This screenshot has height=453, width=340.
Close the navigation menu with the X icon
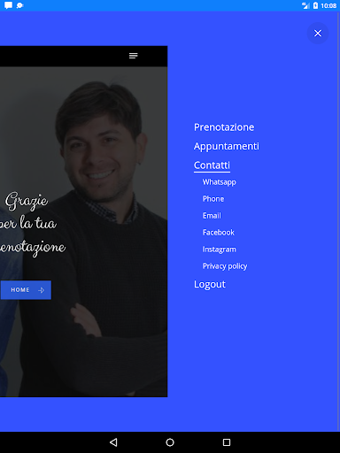point(318,33)
